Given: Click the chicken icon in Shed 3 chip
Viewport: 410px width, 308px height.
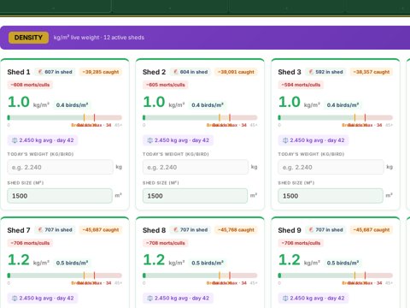Looking at the screenshot, I should click(x=311, y=72).
